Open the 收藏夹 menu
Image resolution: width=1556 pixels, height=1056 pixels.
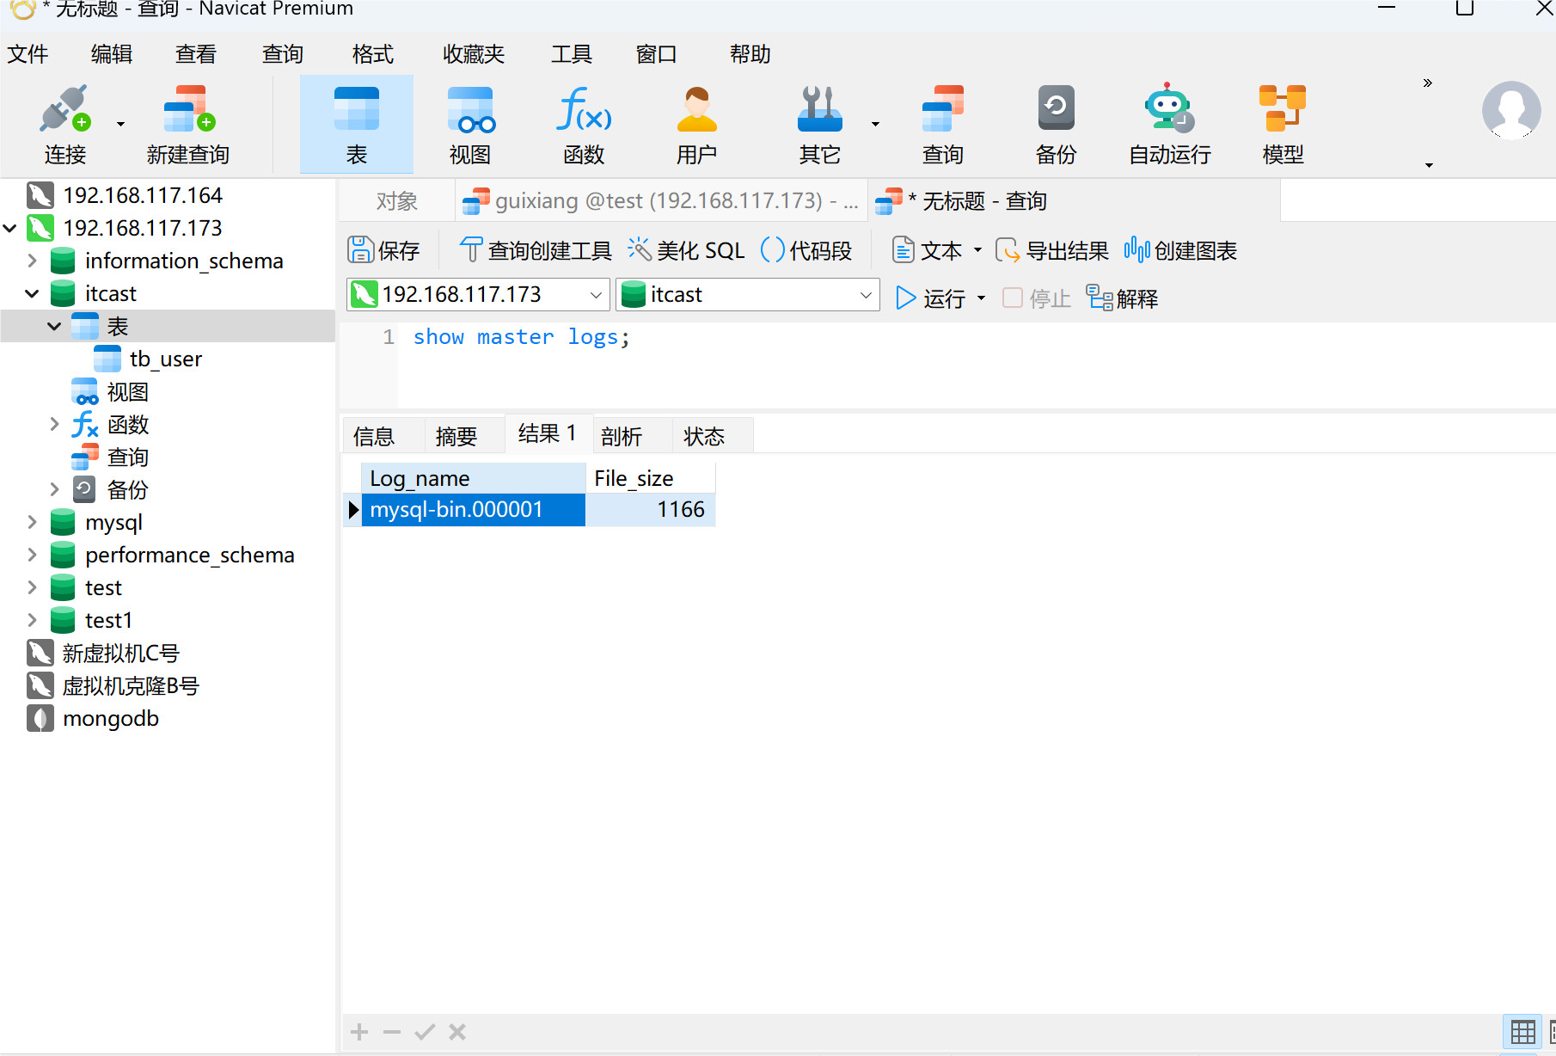474,54
